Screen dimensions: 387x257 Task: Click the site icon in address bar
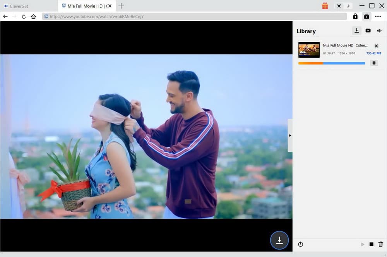tap(46, 17)
